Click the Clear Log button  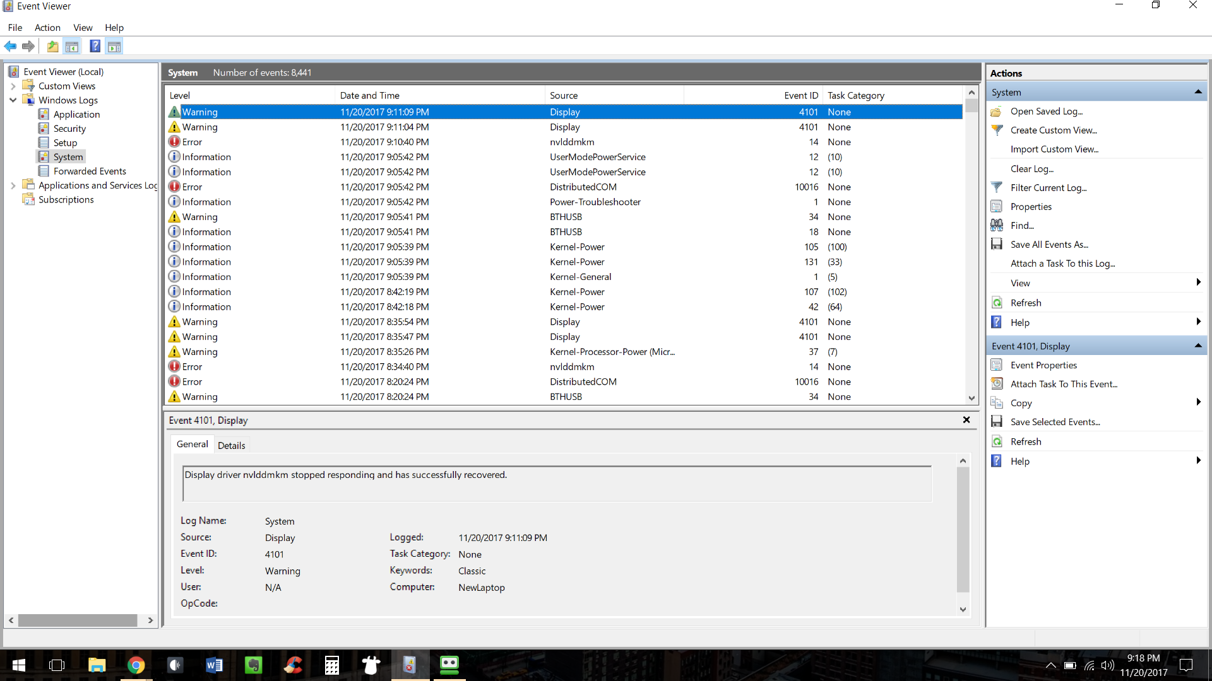click(1031, 169)
